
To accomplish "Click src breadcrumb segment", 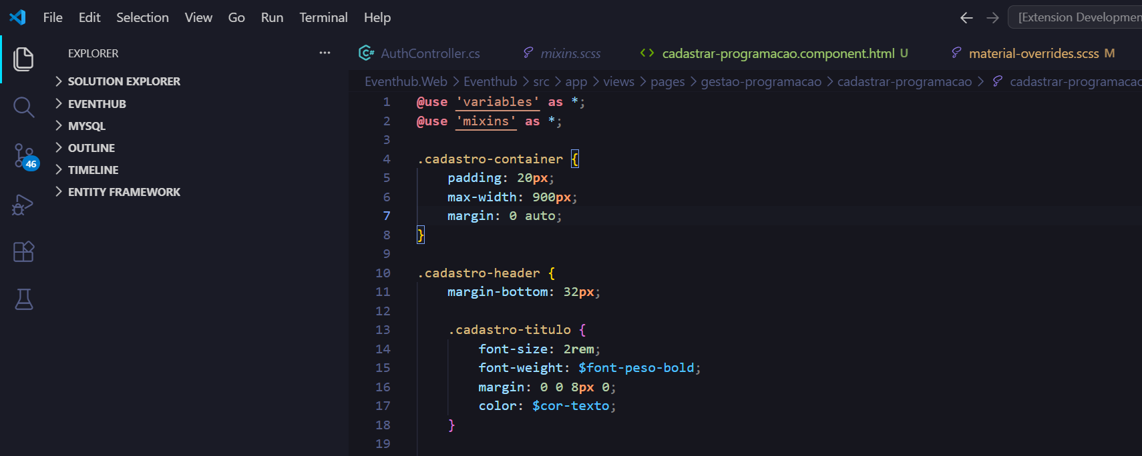I will (541, 81).
